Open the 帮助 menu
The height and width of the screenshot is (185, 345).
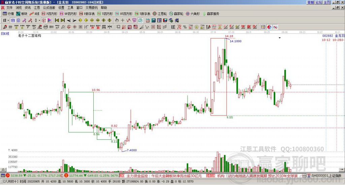pos(104,8)
